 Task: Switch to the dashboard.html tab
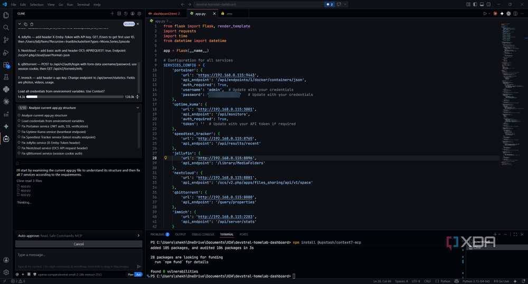click(x=166, y=14)
